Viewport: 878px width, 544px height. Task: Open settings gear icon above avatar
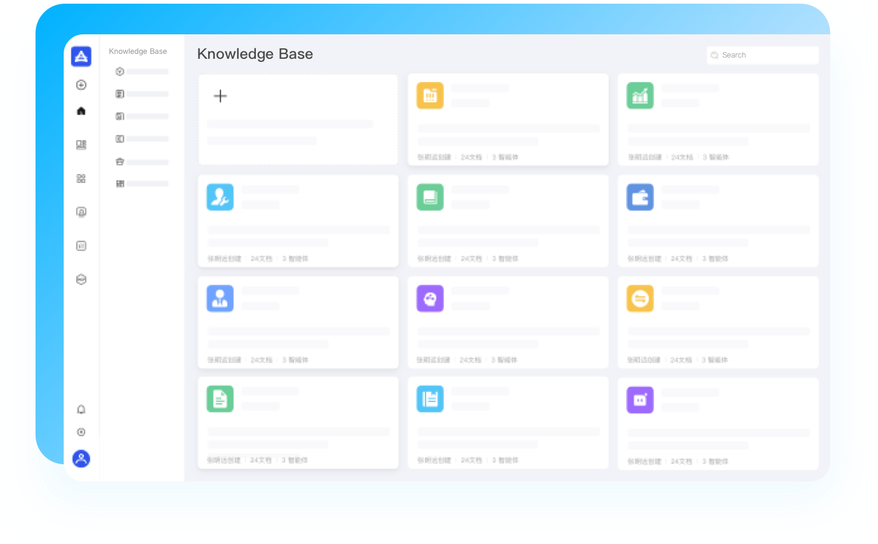(81, 432)
